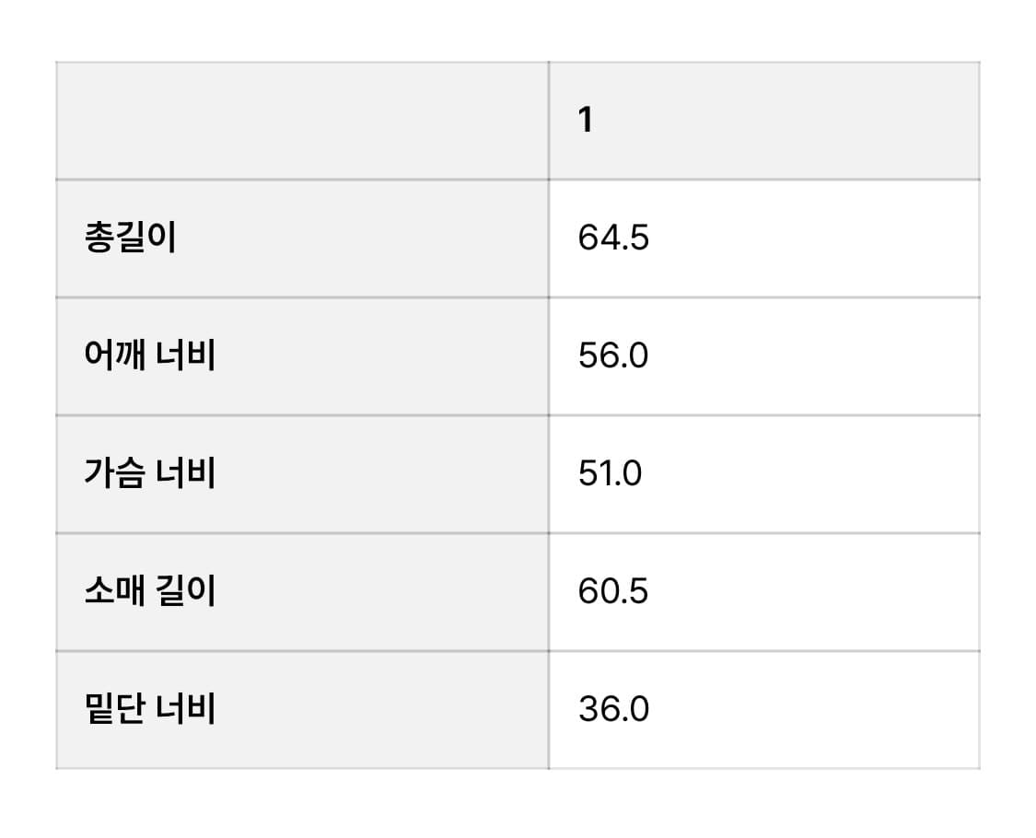
Task: Select the 60.5 sleeve length value
Action: coord(613,591)
